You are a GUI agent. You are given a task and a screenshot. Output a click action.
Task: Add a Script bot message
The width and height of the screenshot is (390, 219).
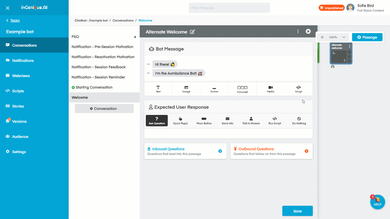tap(298, 89)
